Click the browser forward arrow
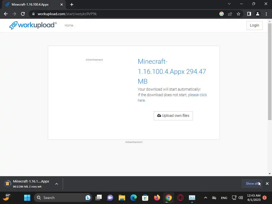This screenshot has width=272, height=204. click(x=14, y=14)
